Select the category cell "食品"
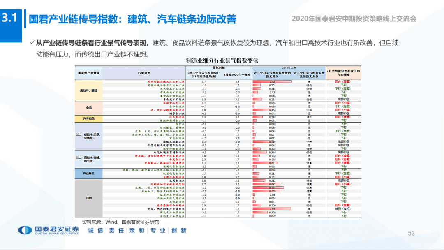Image resolution: width=444 pixels, height=250 pixels. click(x=89, y=108)
